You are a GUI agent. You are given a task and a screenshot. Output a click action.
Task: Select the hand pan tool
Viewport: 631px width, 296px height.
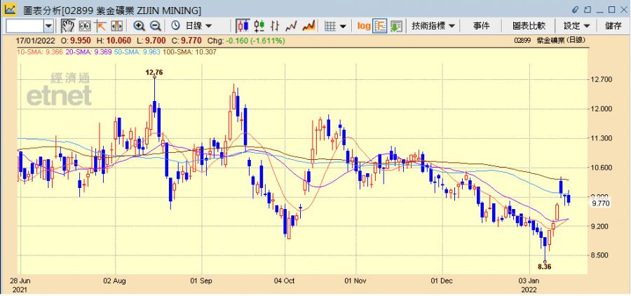pos(68,26)
